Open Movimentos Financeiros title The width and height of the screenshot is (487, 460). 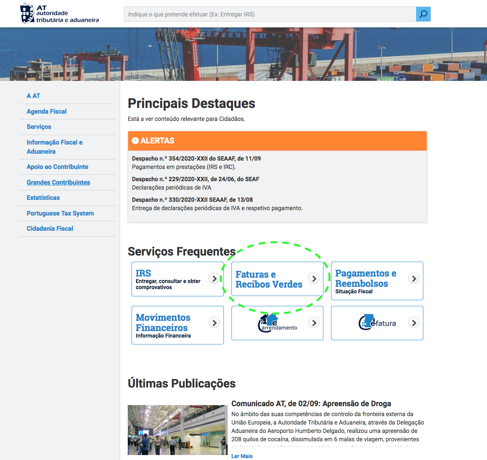(x=163, y=323)
